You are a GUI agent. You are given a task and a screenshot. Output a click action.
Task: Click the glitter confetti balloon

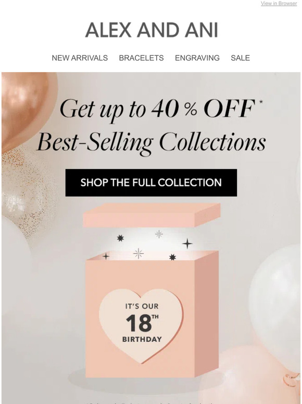(28, 191)
